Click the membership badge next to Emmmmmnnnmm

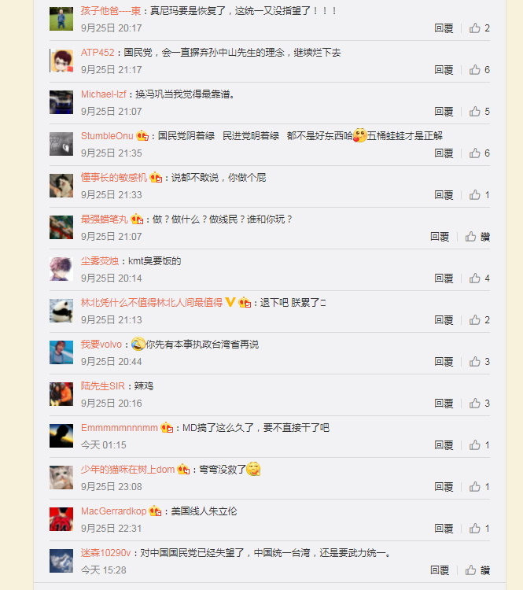tap(167, 428)
